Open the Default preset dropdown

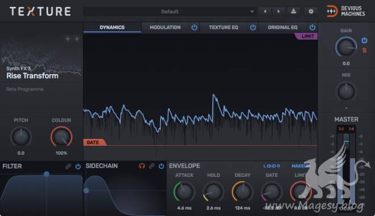pos(169,11)
